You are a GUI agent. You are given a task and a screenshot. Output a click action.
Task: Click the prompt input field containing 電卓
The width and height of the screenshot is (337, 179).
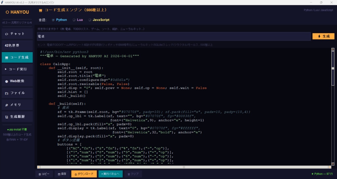pyautogui.click(x=174, y=36)
